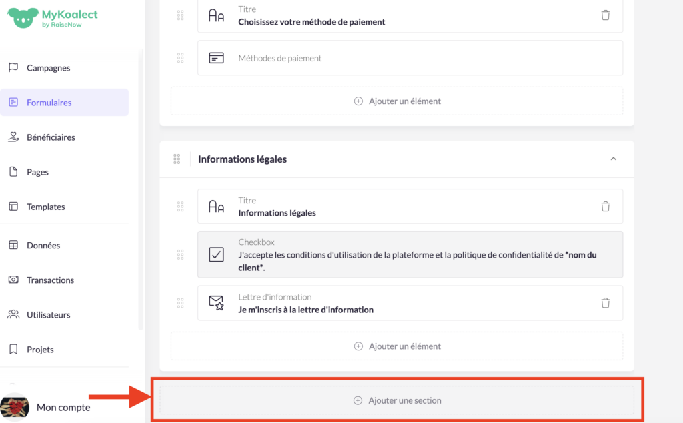Screen dimensions: 683x423
Task: Click the sidebar vertical scrollbar
Action: [140, 193]
